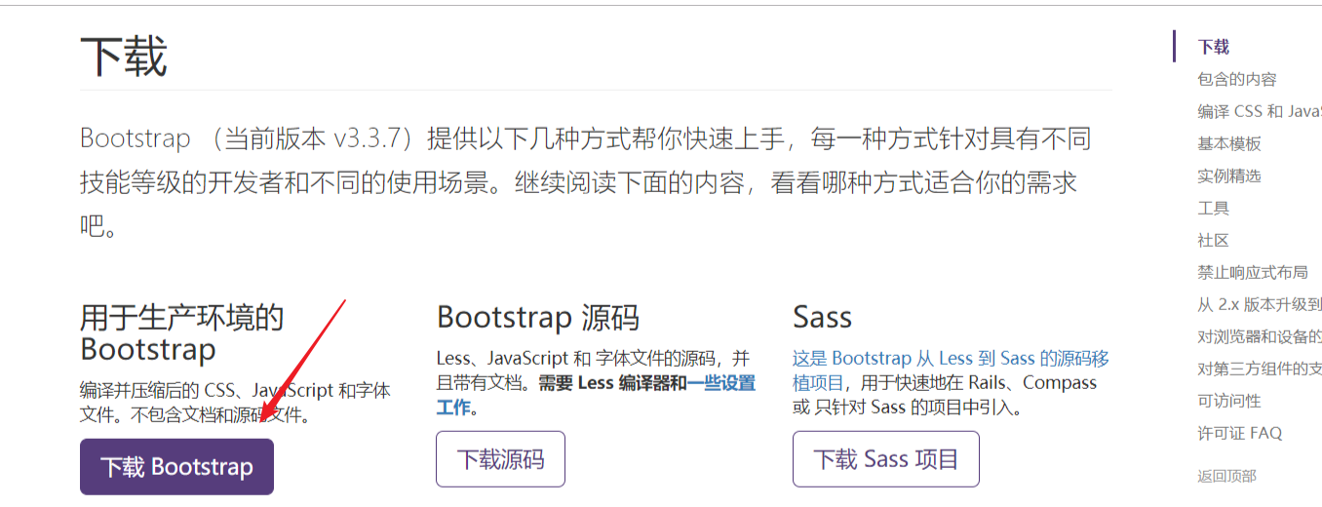Click 返回顶部 link

pyautogui.click(x=1226, y=476)
